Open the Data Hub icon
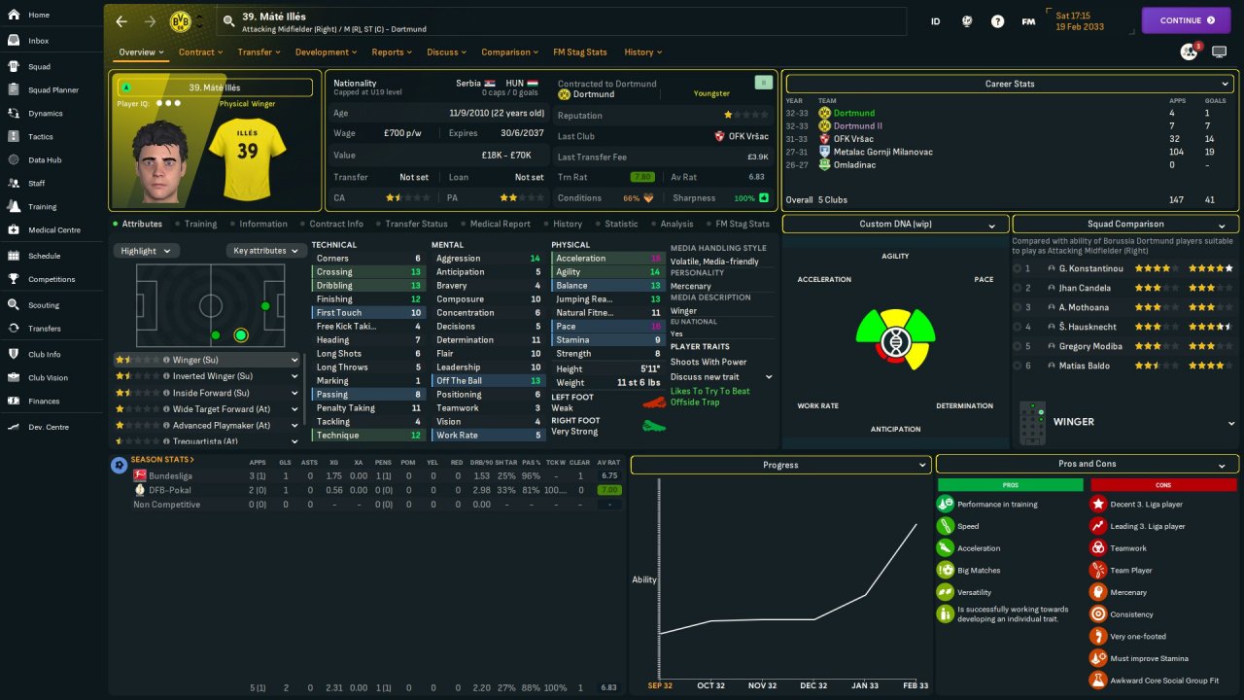1244x700 pixels. 14,159
